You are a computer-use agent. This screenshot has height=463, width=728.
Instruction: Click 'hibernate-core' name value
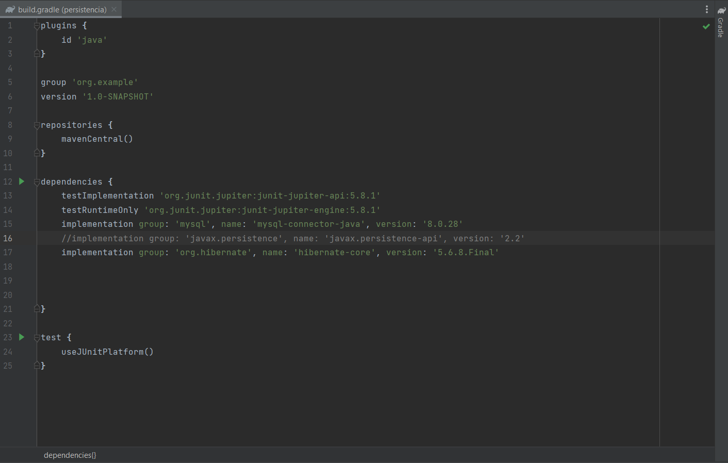(x=335, y=252)
